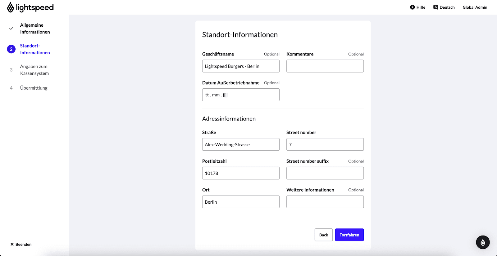Image resolution: width=497 pixels, height=256 pixels.
Task: Open the Hilfe info icon
Action: 412,7
